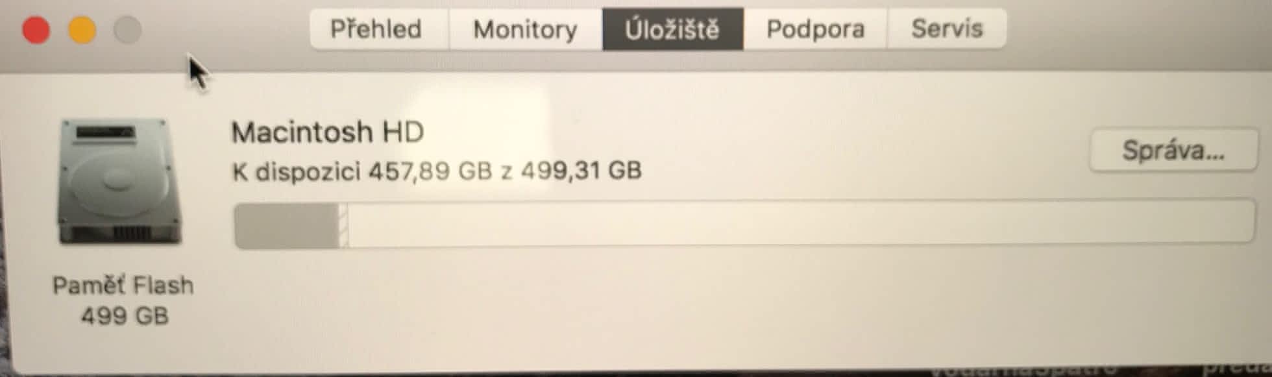The width and height of the screenshot is (1272, 377).
Task: Select the Macintosh HD volume name
Action: 328,132
